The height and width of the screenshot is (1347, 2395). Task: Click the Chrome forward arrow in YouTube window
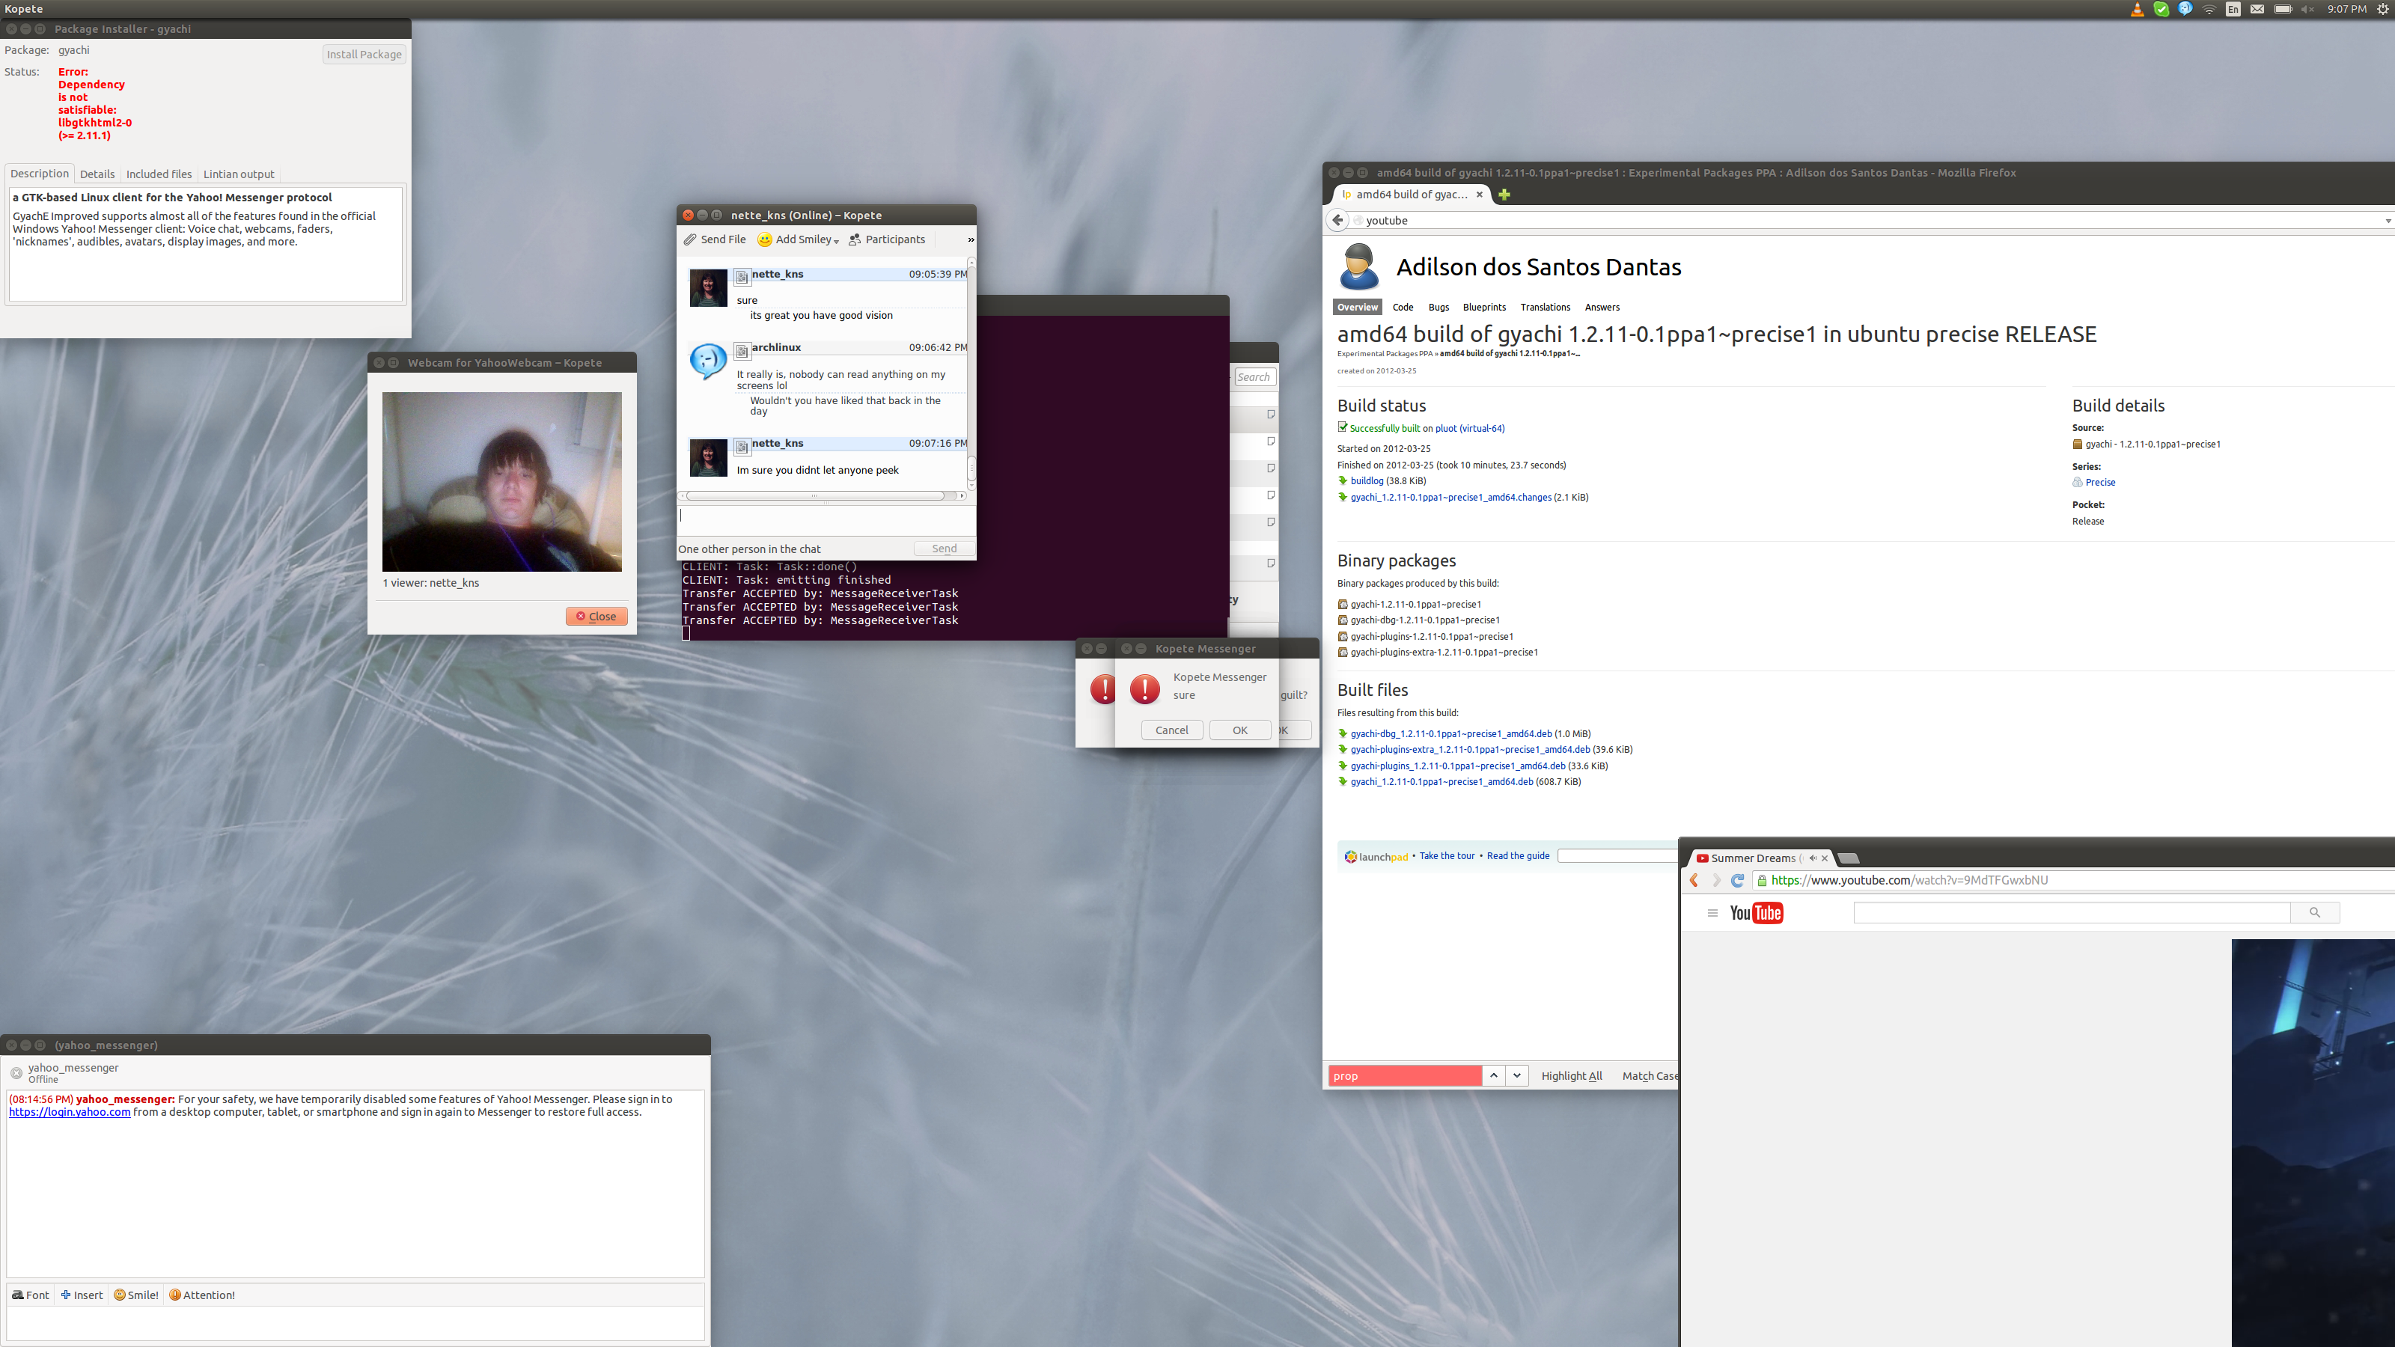click(1716, 880)
